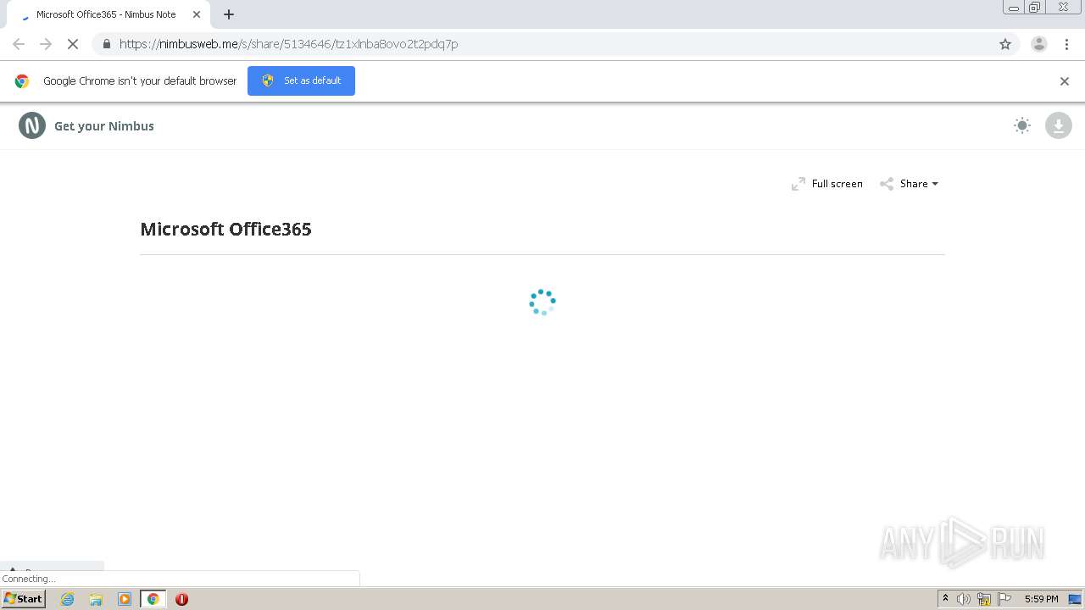Viewport: 1085px width, 610px height.
Task: Set Chrome as default browser
Action: [301, 80]
